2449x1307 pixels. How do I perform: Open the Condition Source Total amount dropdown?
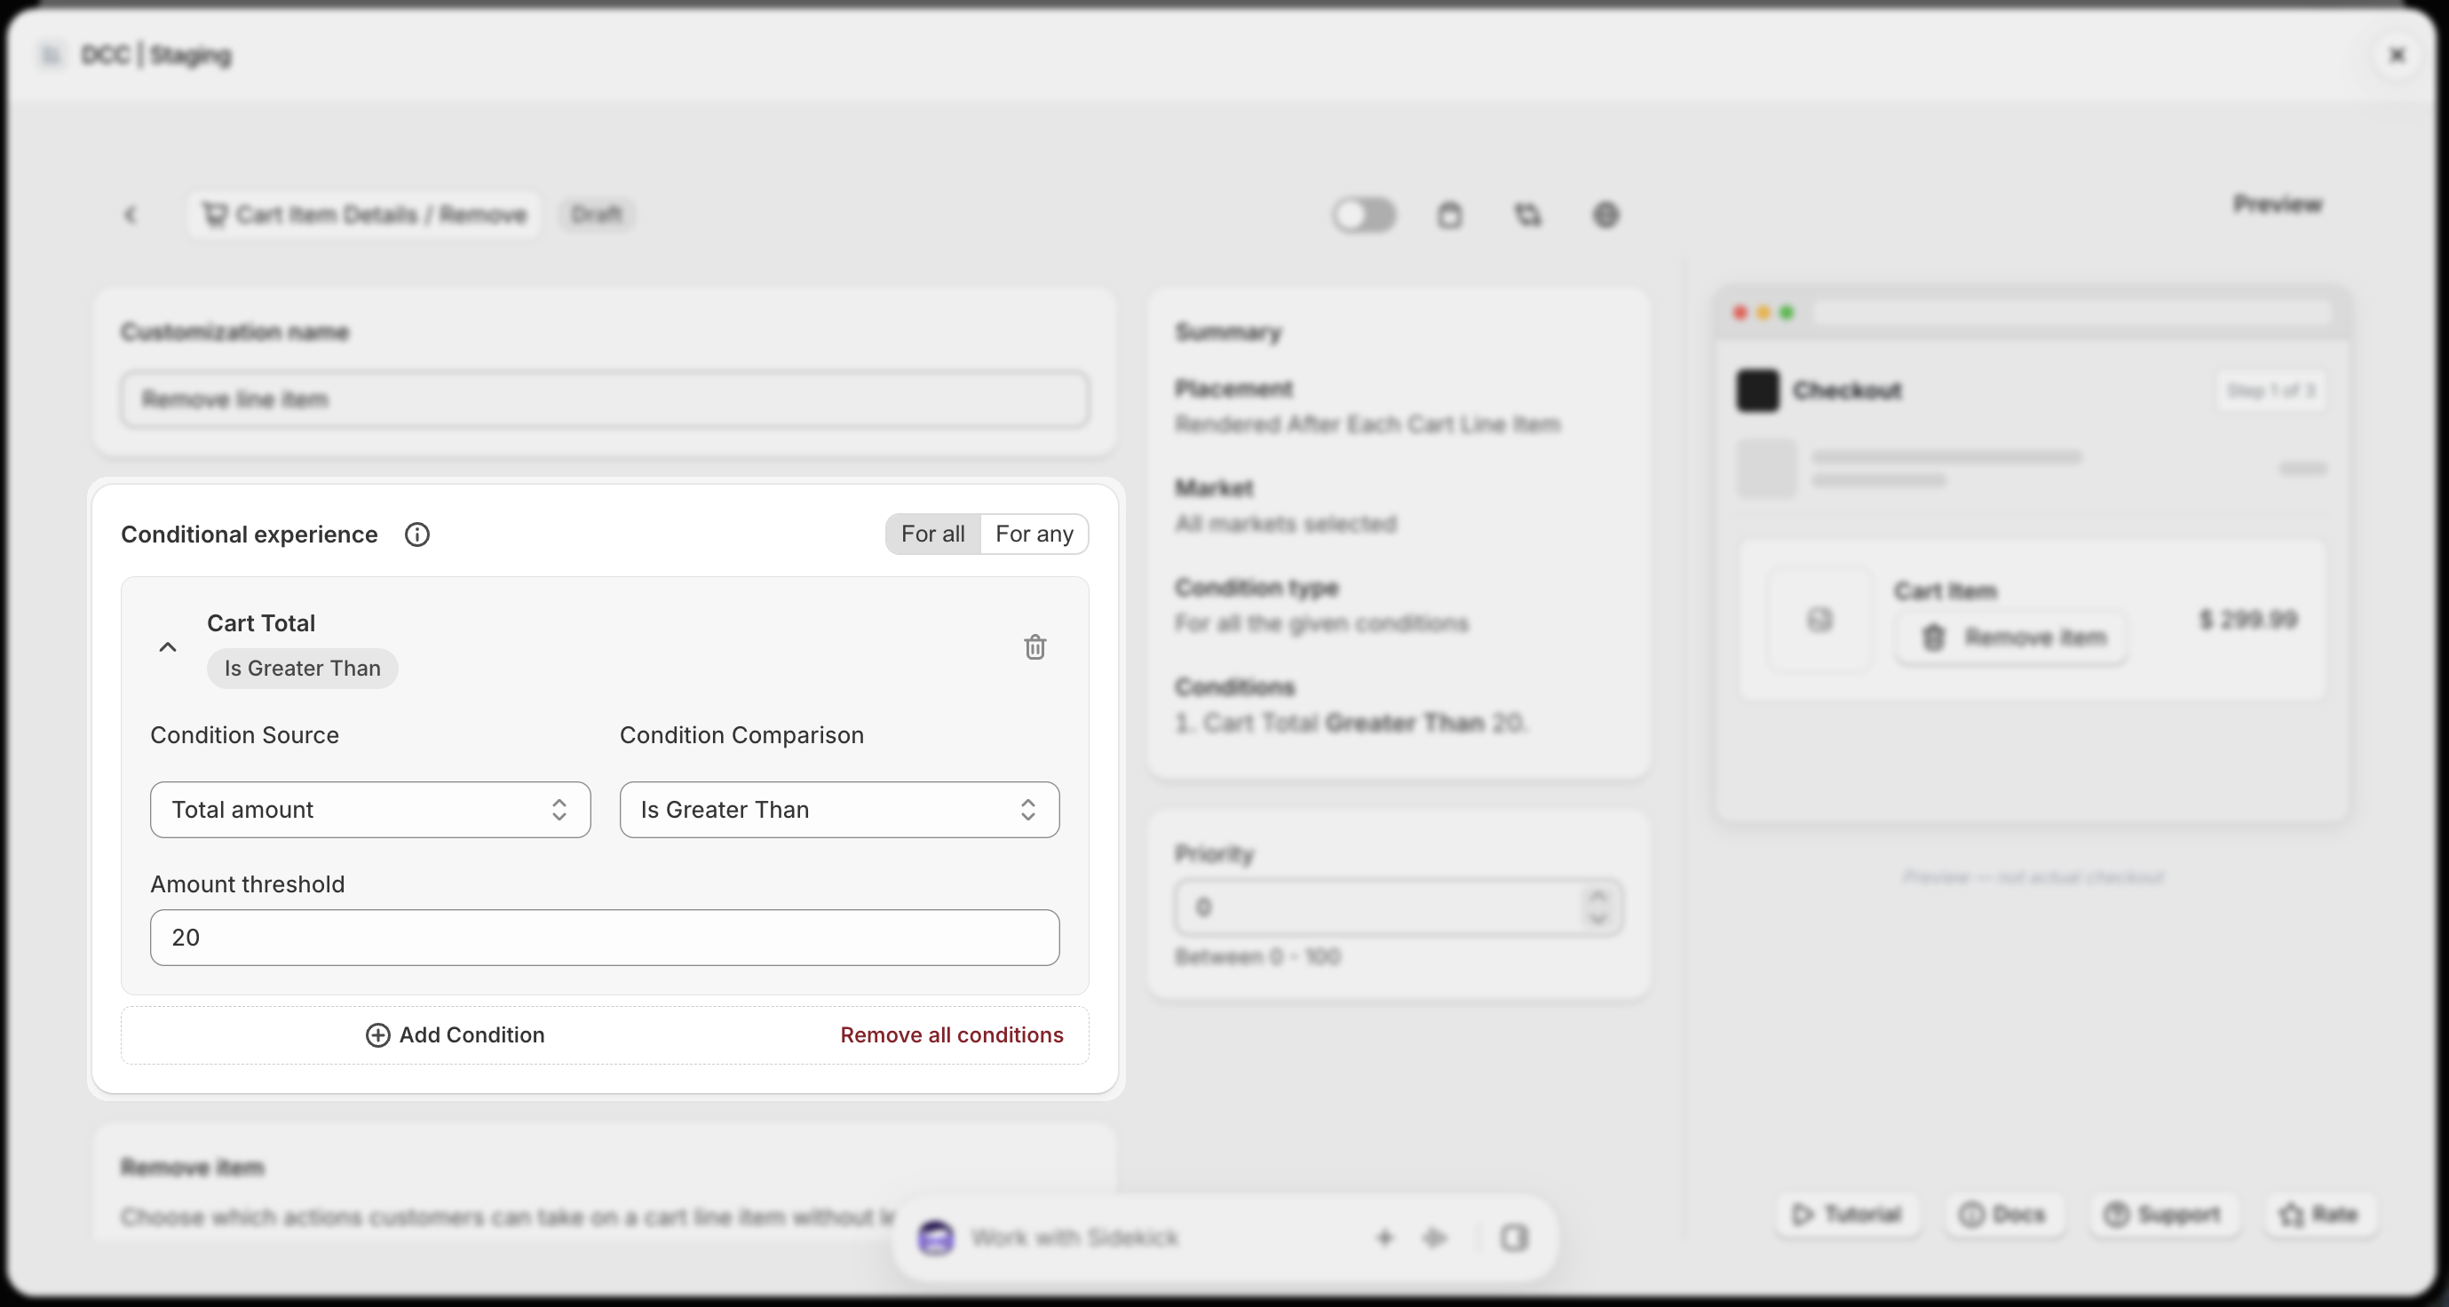(369, 810)
